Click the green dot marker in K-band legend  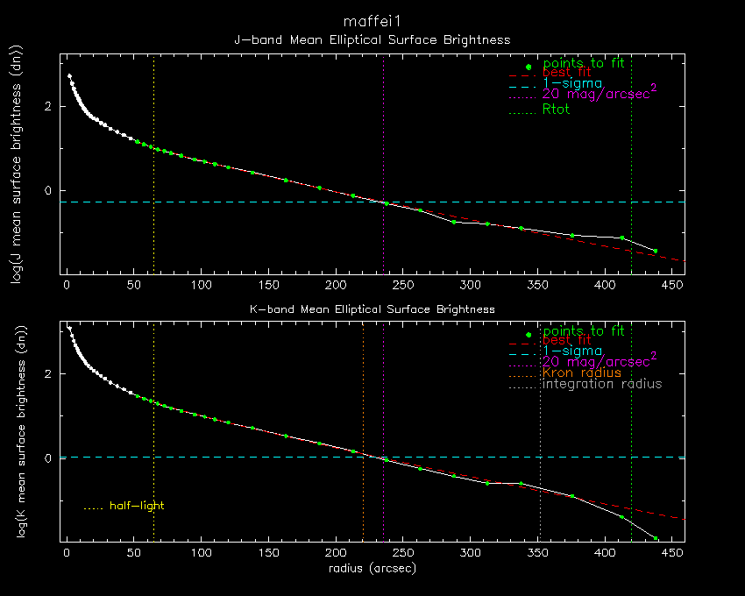pyautogui.click(x=528, y=335)
